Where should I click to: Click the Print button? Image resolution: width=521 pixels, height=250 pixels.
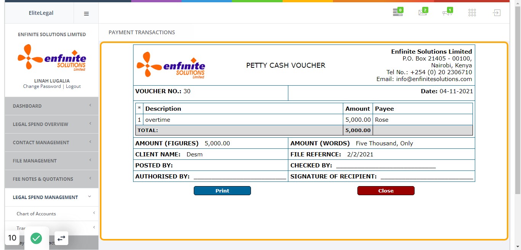(222, 191)
